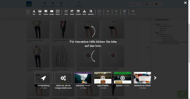190x99 pixels.
Task: Open the dimmed Erweitert advanced tool
Action: tap(134, 12)
